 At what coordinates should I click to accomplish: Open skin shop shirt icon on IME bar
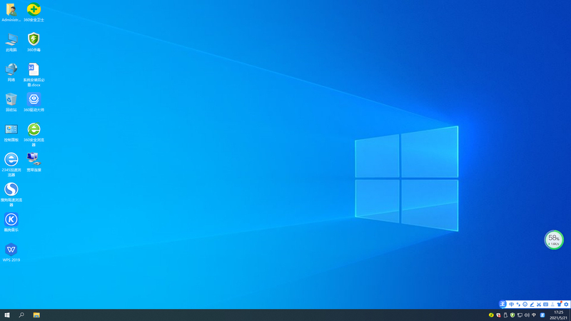tap(560, 304)
